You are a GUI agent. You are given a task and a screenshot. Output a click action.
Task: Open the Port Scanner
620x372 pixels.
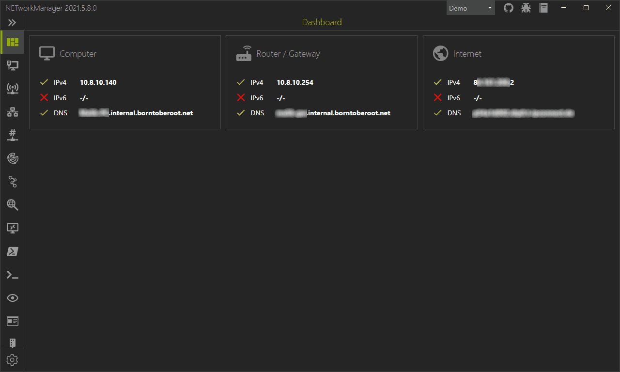[x=12, y=135]
